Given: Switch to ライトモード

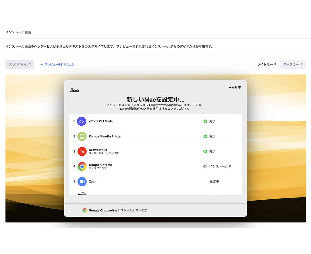Looking at the screenshot, I should (x=266, y=64).
